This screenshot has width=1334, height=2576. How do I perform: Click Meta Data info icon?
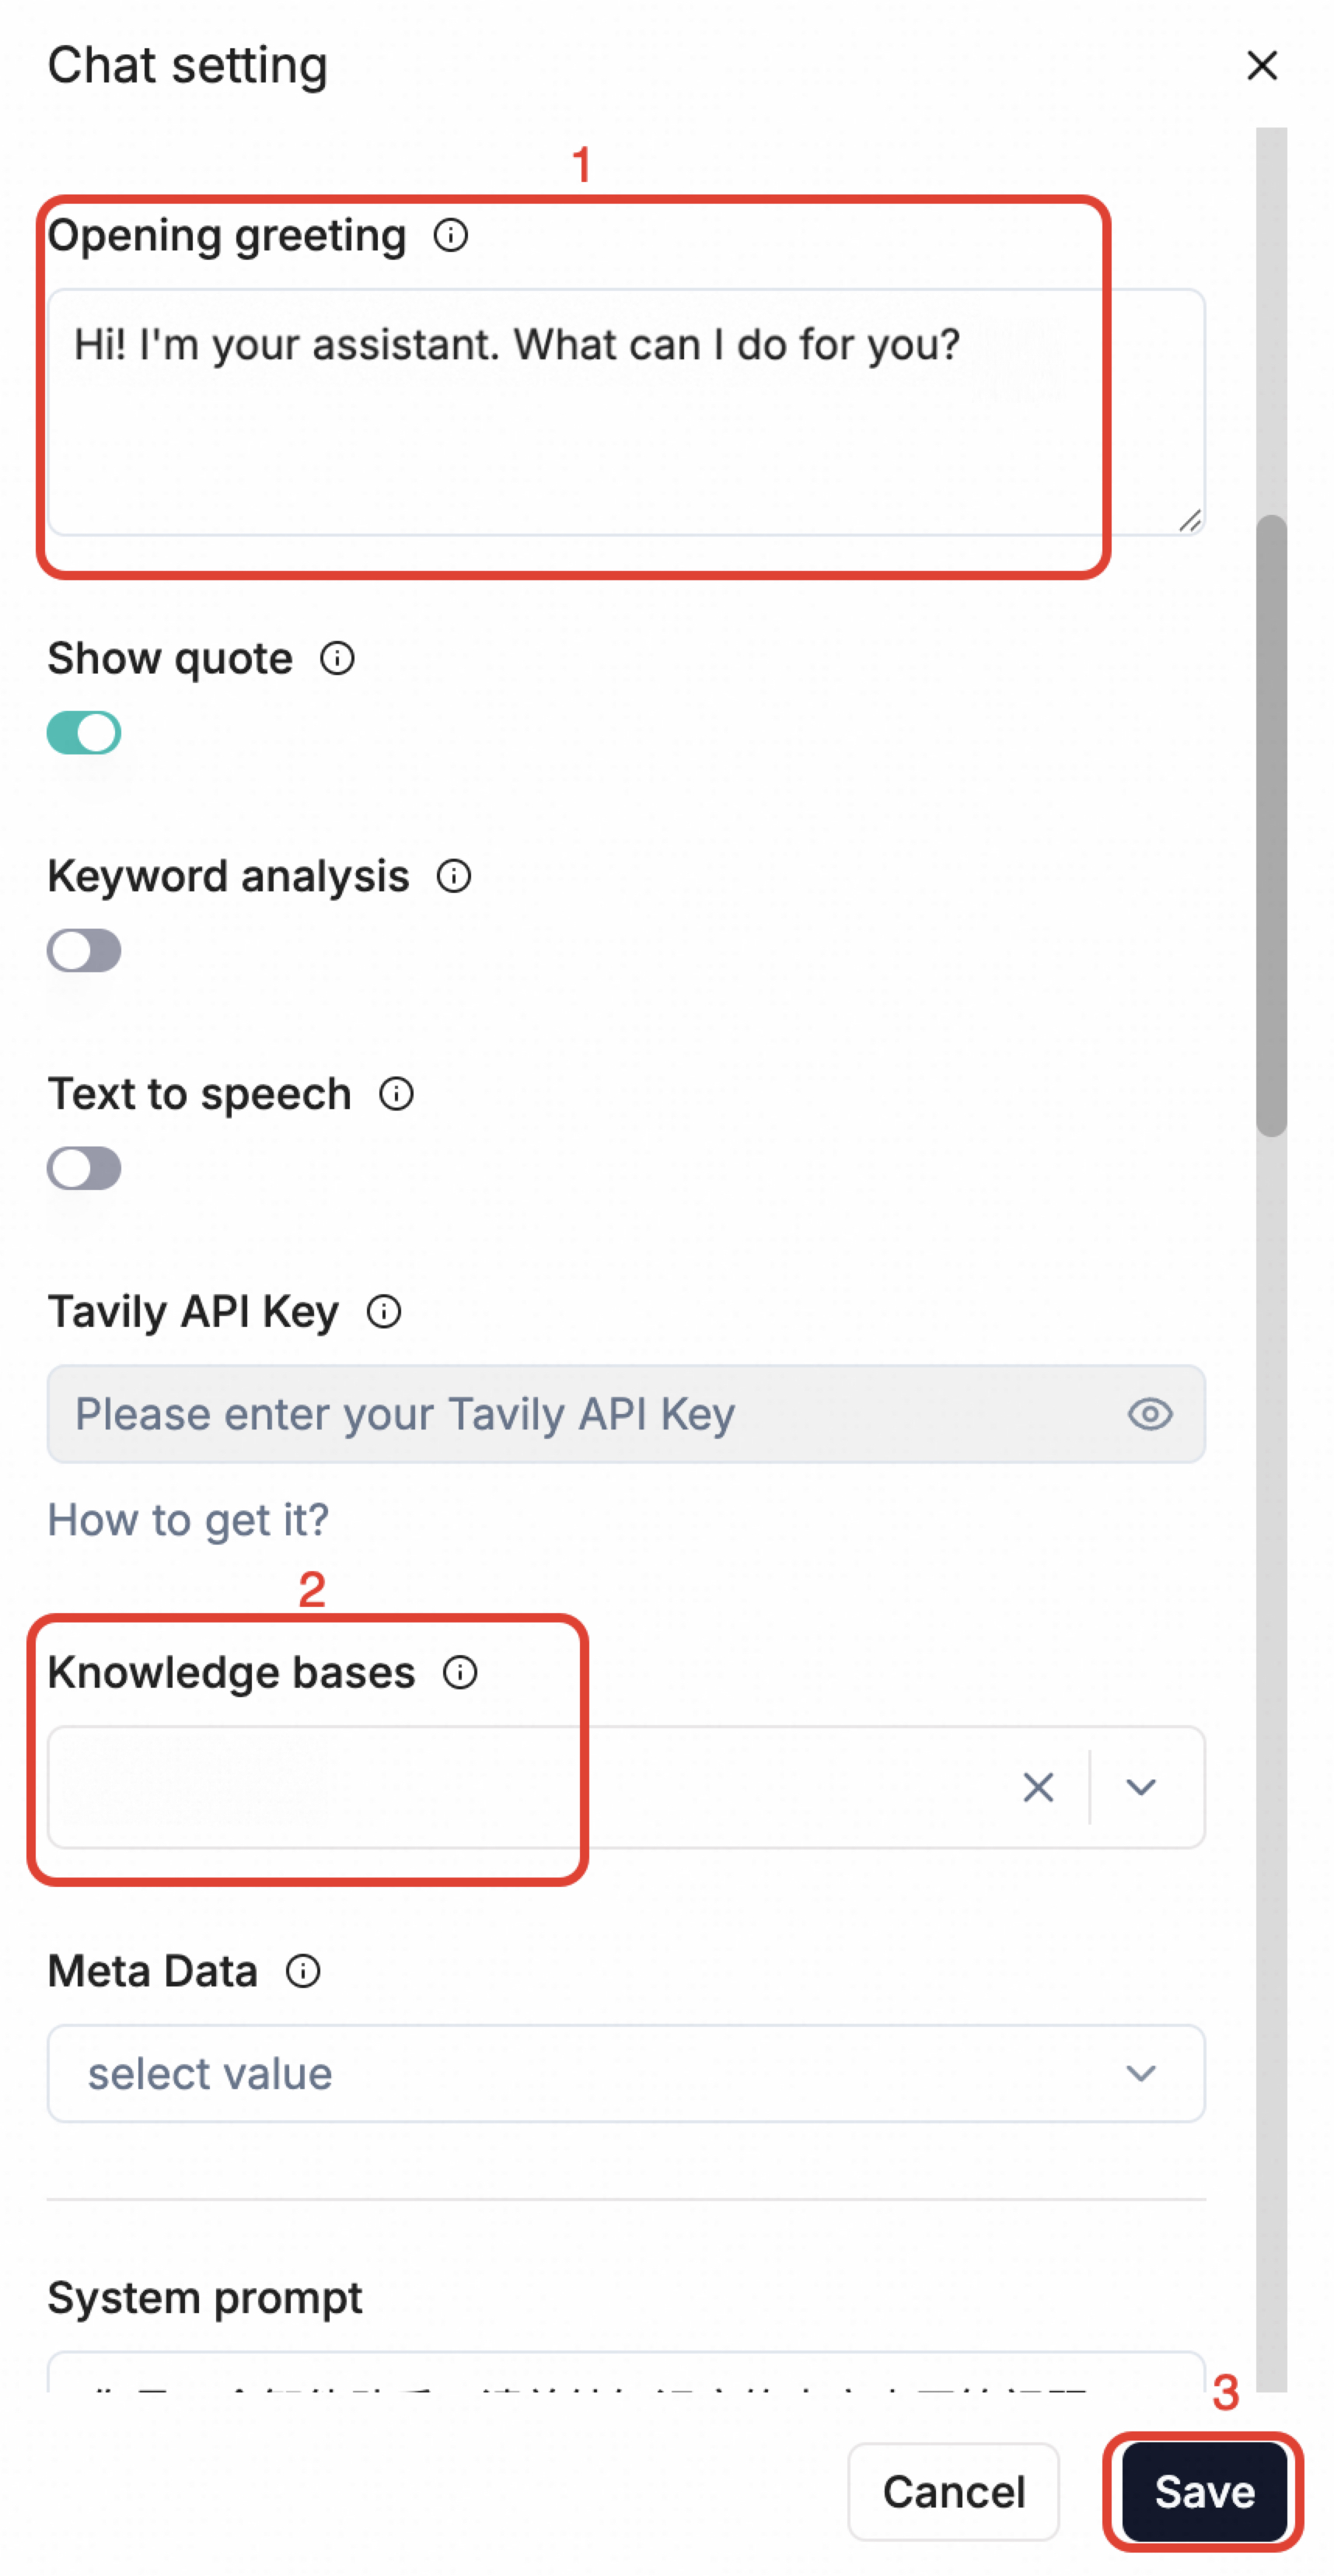302,1971
